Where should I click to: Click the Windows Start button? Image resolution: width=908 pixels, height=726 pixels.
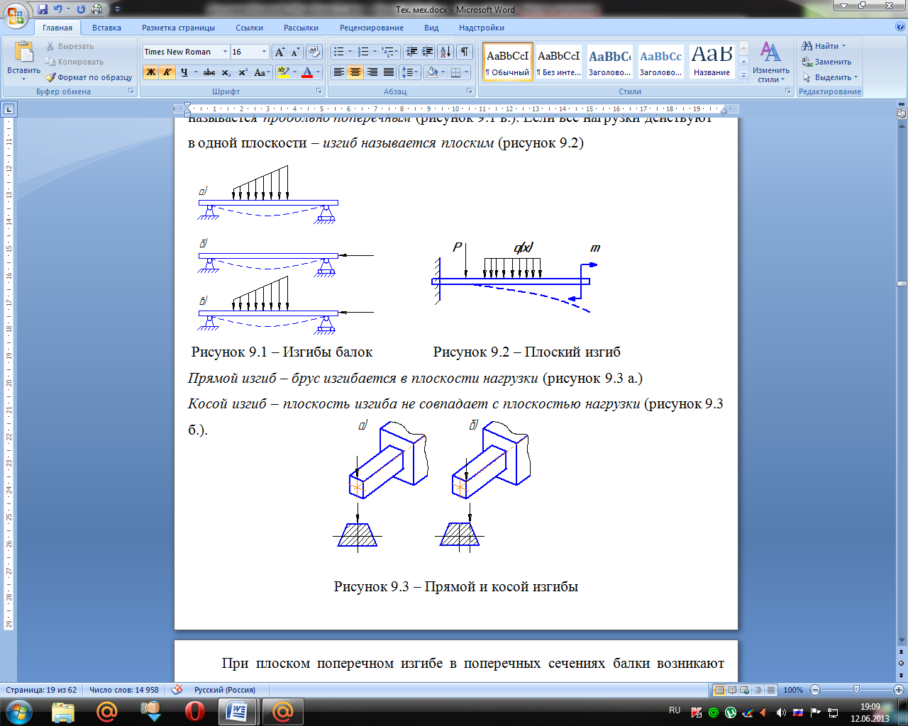pyautogui.click(x=18, y=711)
